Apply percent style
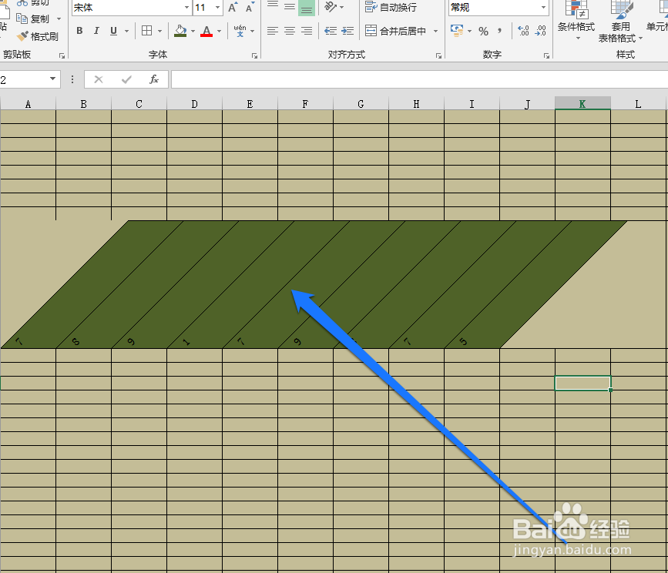 point(483,31)
